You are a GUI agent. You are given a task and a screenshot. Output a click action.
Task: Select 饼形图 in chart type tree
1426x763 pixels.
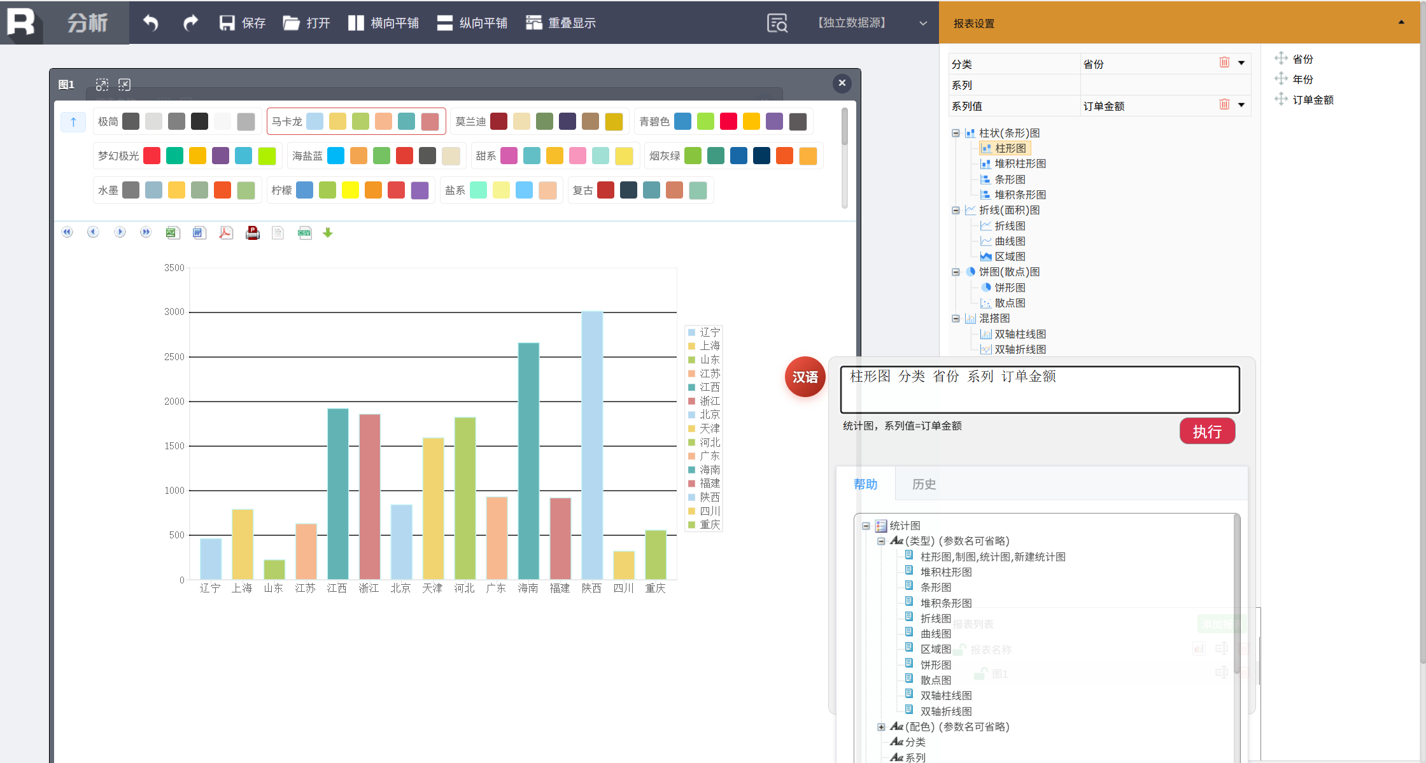tap(1010, 288)
